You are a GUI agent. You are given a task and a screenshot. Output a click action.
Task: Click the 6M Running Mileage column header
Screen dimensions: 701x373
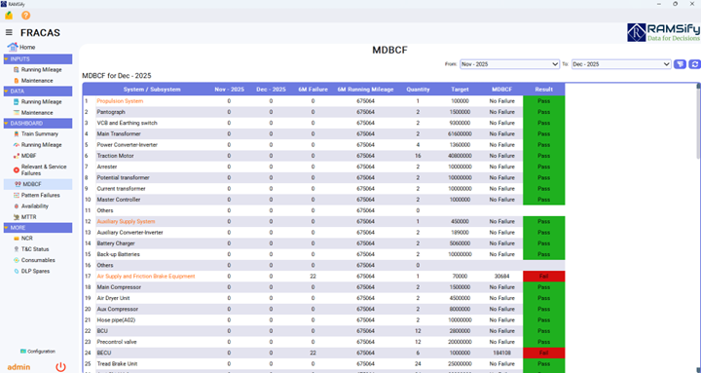[x=365, y=90]
